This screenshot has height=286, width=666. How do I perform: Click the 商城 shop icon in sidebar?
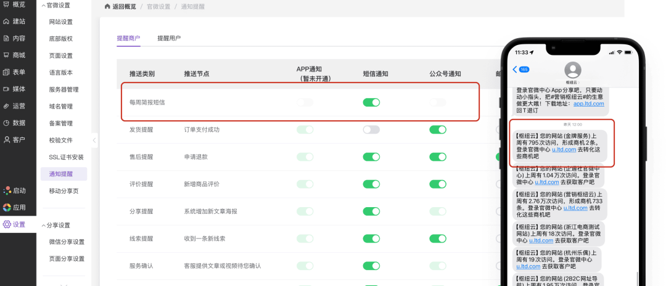7,55
